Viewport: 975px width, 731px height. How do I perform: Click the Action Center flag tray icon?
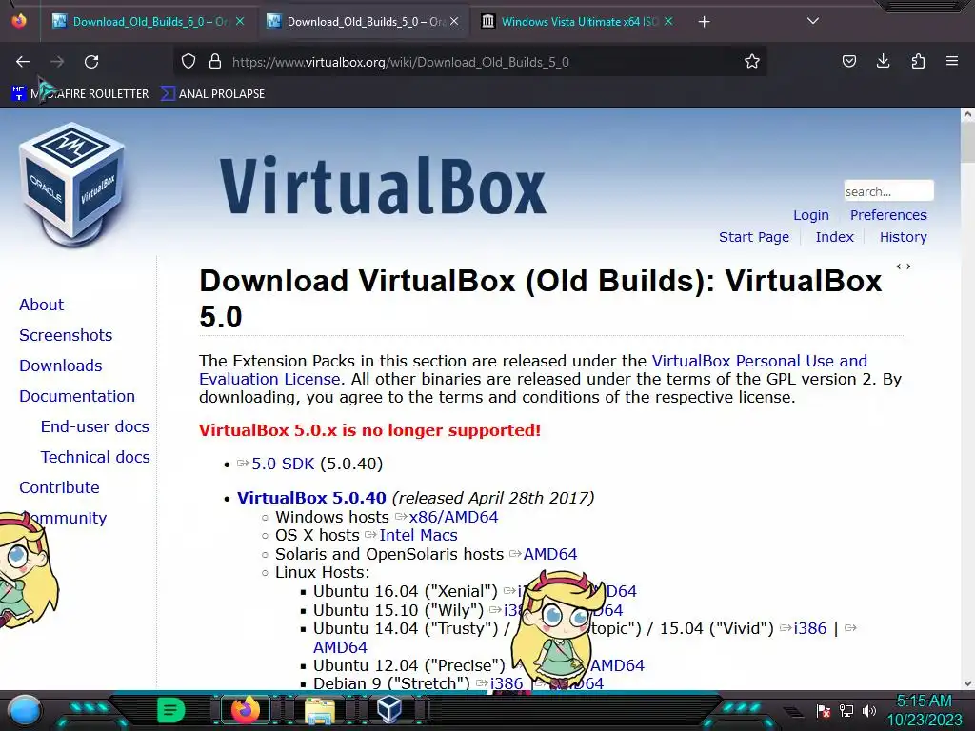pos(823,710)
